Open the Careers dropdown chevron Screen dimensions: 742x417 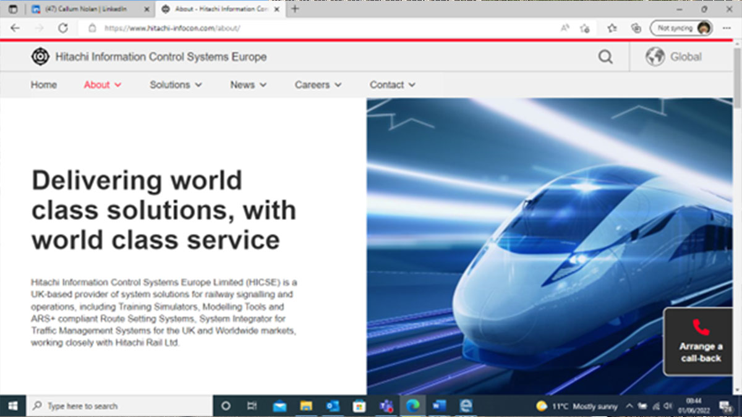point(338,85)
